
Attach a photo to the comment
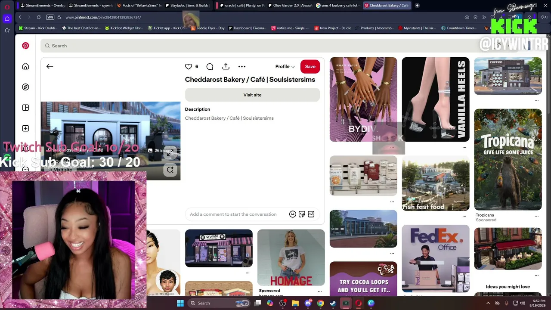pos(311,214)
